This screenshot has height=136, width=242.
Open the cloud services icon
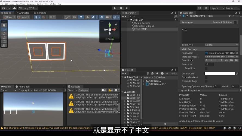[x=14, y=8]
